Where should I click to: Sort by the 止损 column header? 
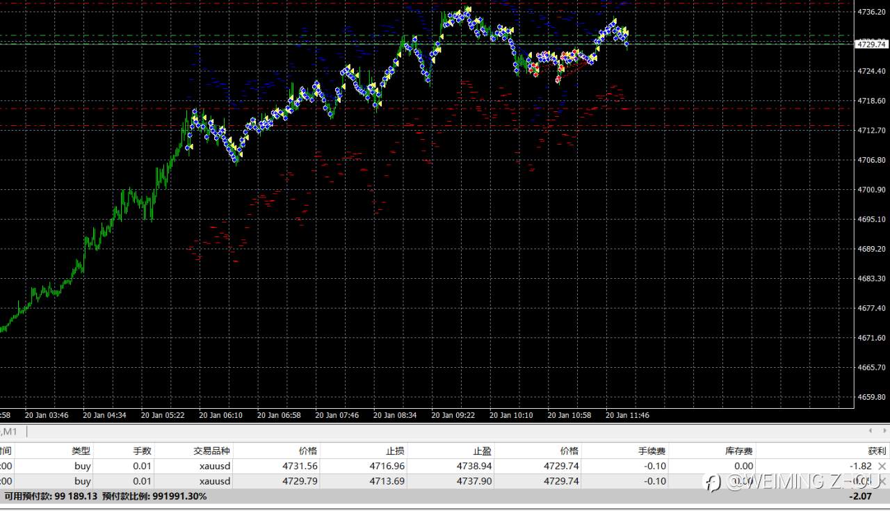395,451
